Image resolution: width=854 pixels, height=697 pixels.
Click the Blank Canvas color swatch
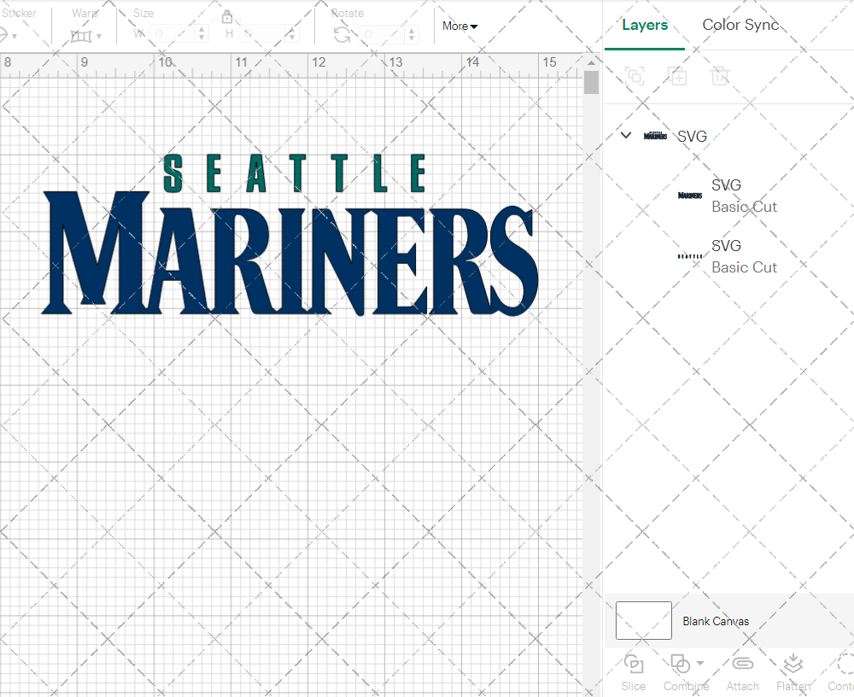[643, 620]
